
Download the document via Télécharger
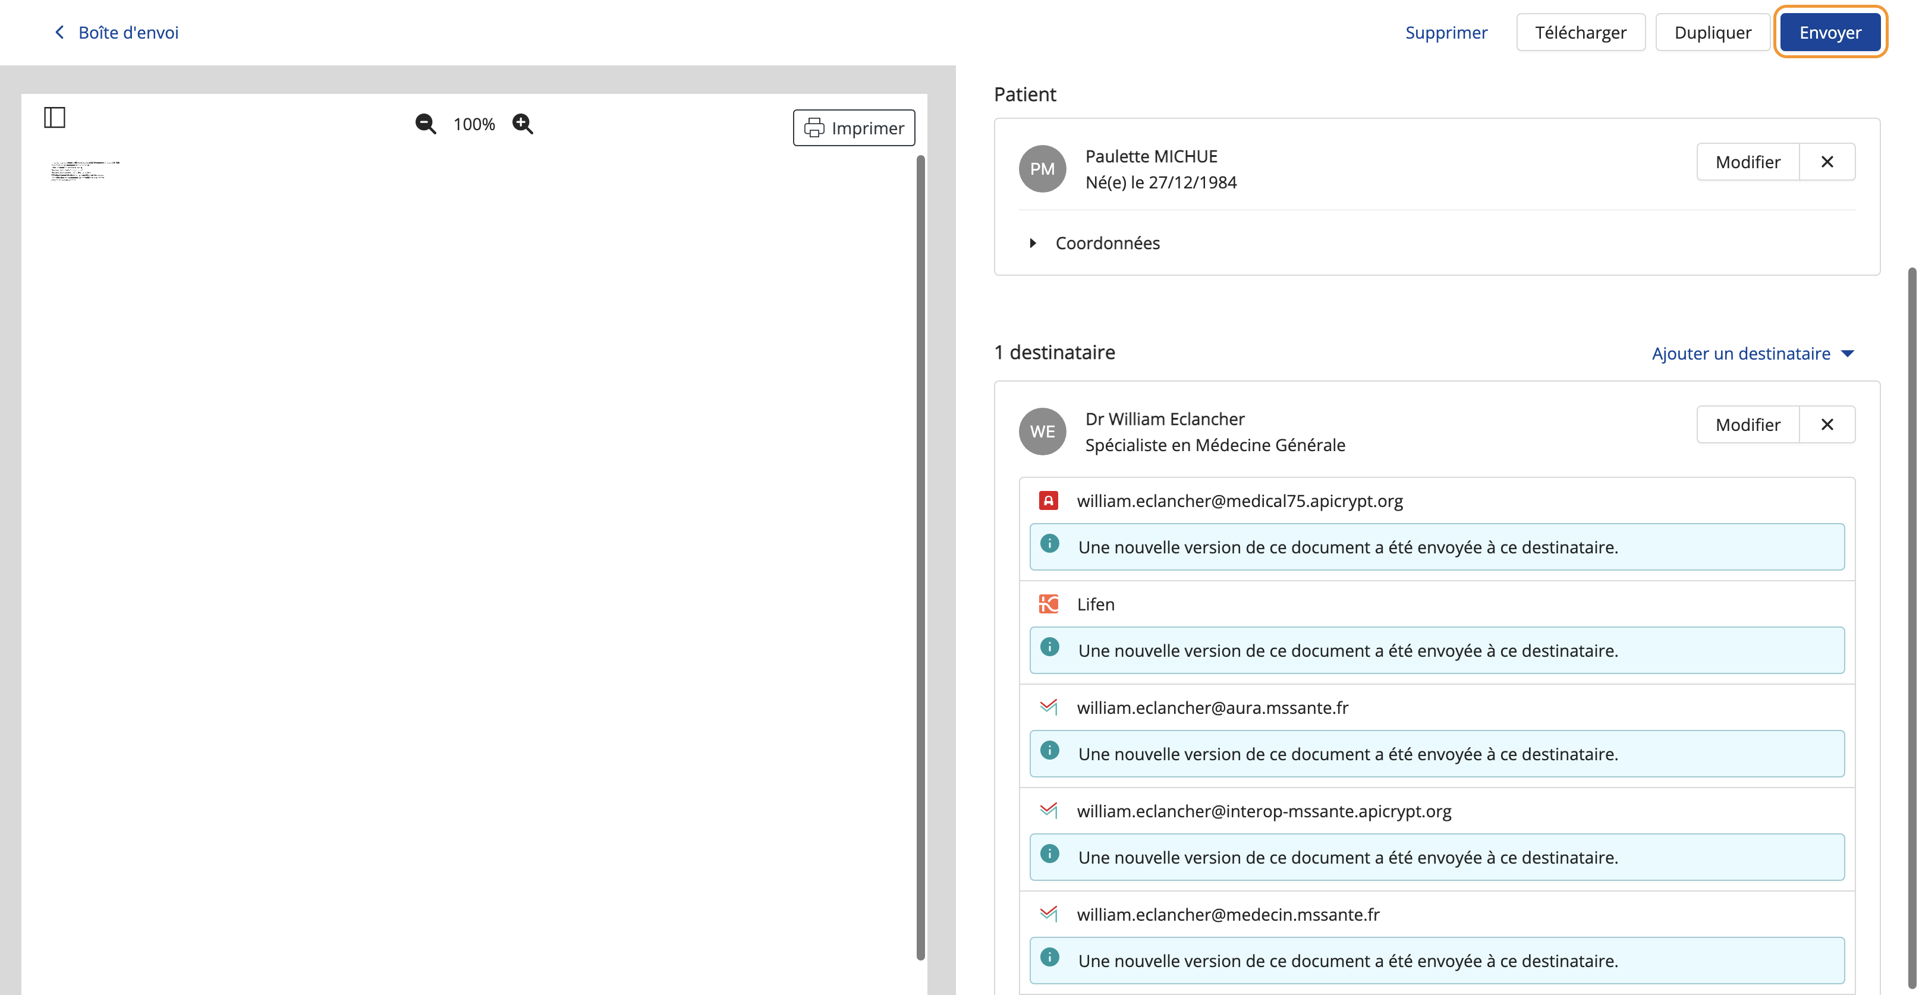pyautogui.click(x=1580, y=32)
